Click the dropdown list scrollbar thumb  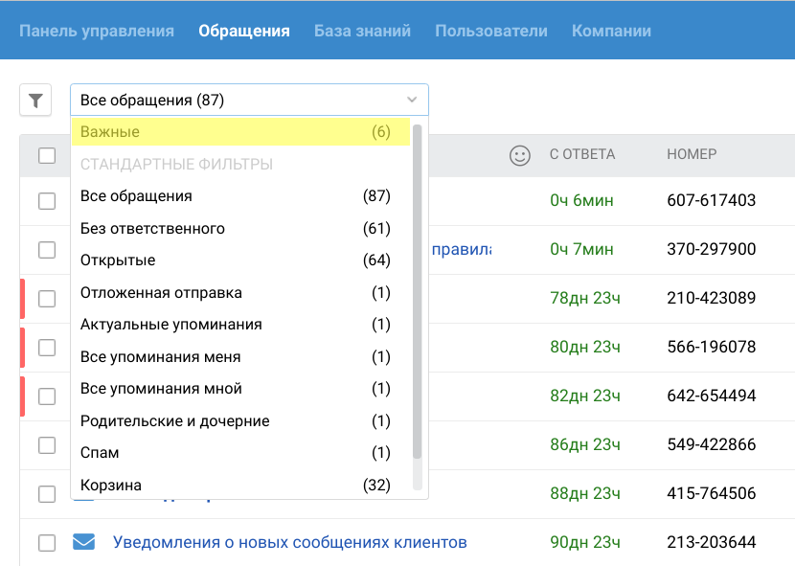(418, 292)
